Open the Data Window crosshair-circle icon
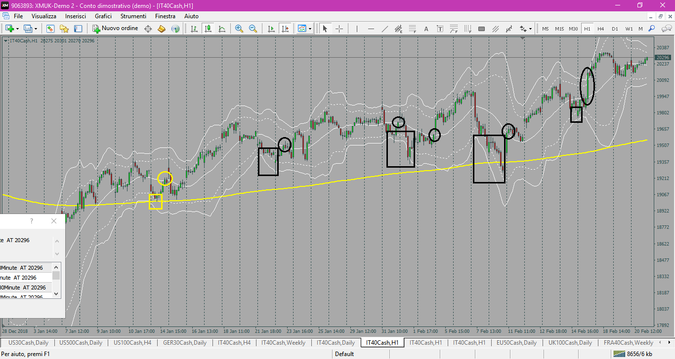This screenshot has width=675, height=359. pos(148,29)
